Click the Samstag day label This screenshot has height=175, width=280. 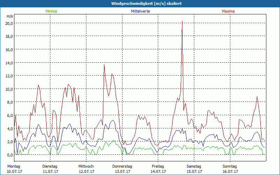pos(194,166)
